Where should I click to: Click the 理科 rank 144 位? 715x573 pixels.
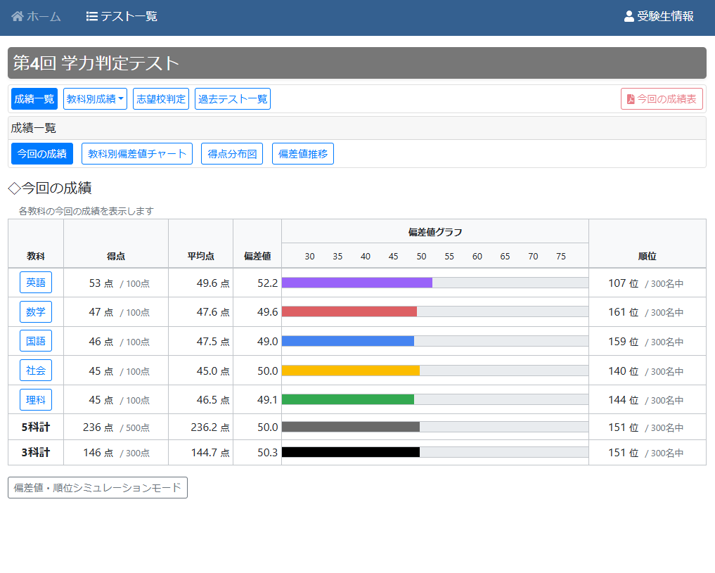(x=624, y=400)
